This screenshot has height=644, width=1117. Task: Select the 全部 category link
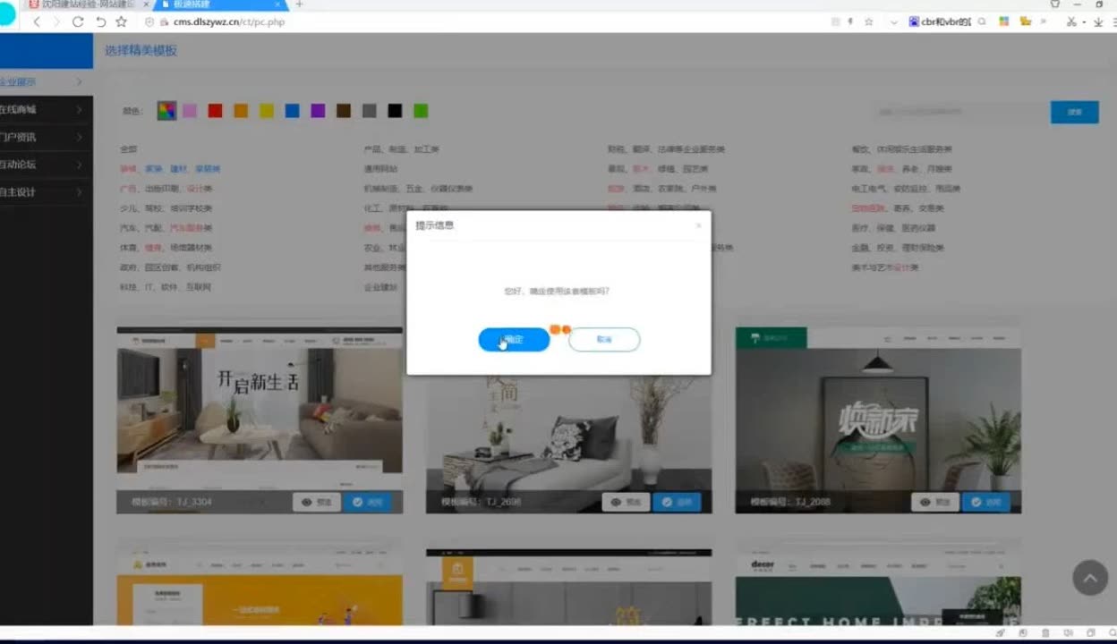[x=128, y=149]
